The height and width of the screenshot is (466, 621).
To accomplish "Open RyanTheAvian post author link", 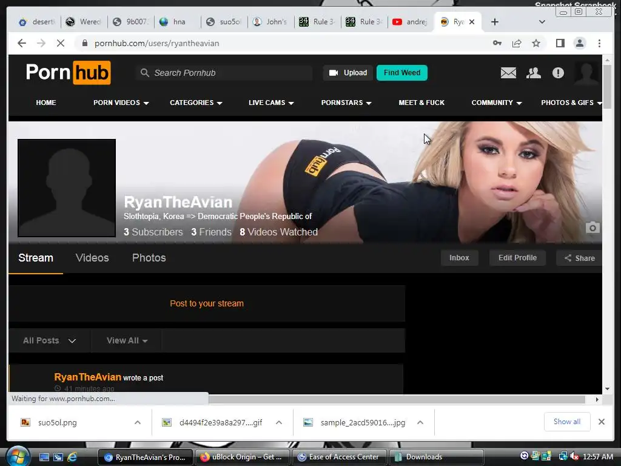I will click(87, 377).
